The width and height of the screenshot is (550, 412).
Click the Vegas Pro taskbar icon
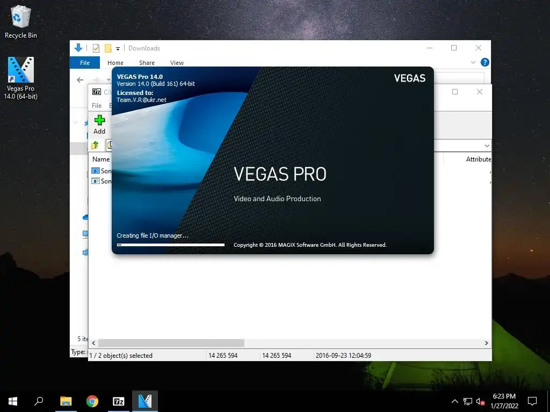[x=145, y=401]
